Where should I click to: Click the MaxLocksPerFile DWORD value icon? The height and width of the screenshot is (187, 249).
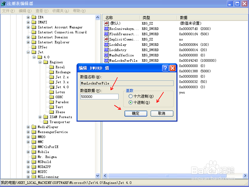click(106, 60)
